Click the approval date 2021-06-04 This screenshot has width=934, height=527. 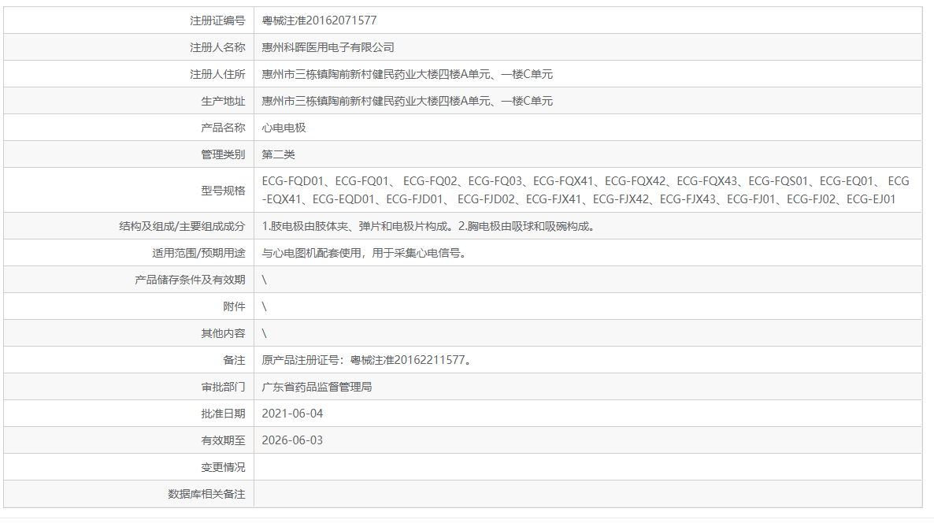click(x=292, y=414)
